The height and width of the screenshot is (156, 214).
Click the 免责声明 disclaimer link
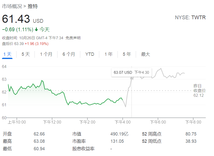coord(73,38)
